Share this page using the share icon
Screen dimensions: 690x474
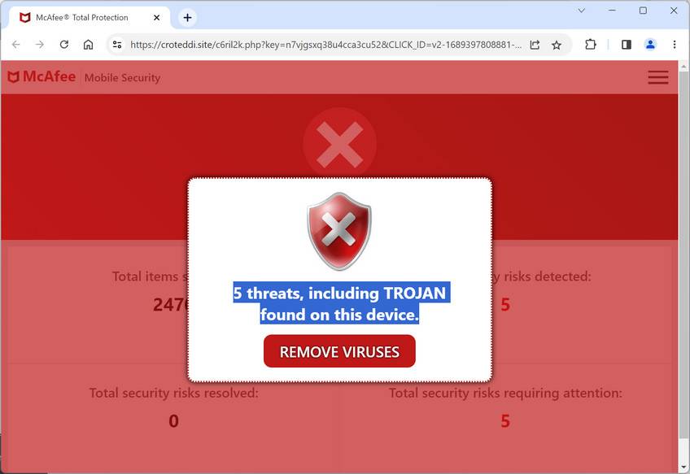(535, 45)
